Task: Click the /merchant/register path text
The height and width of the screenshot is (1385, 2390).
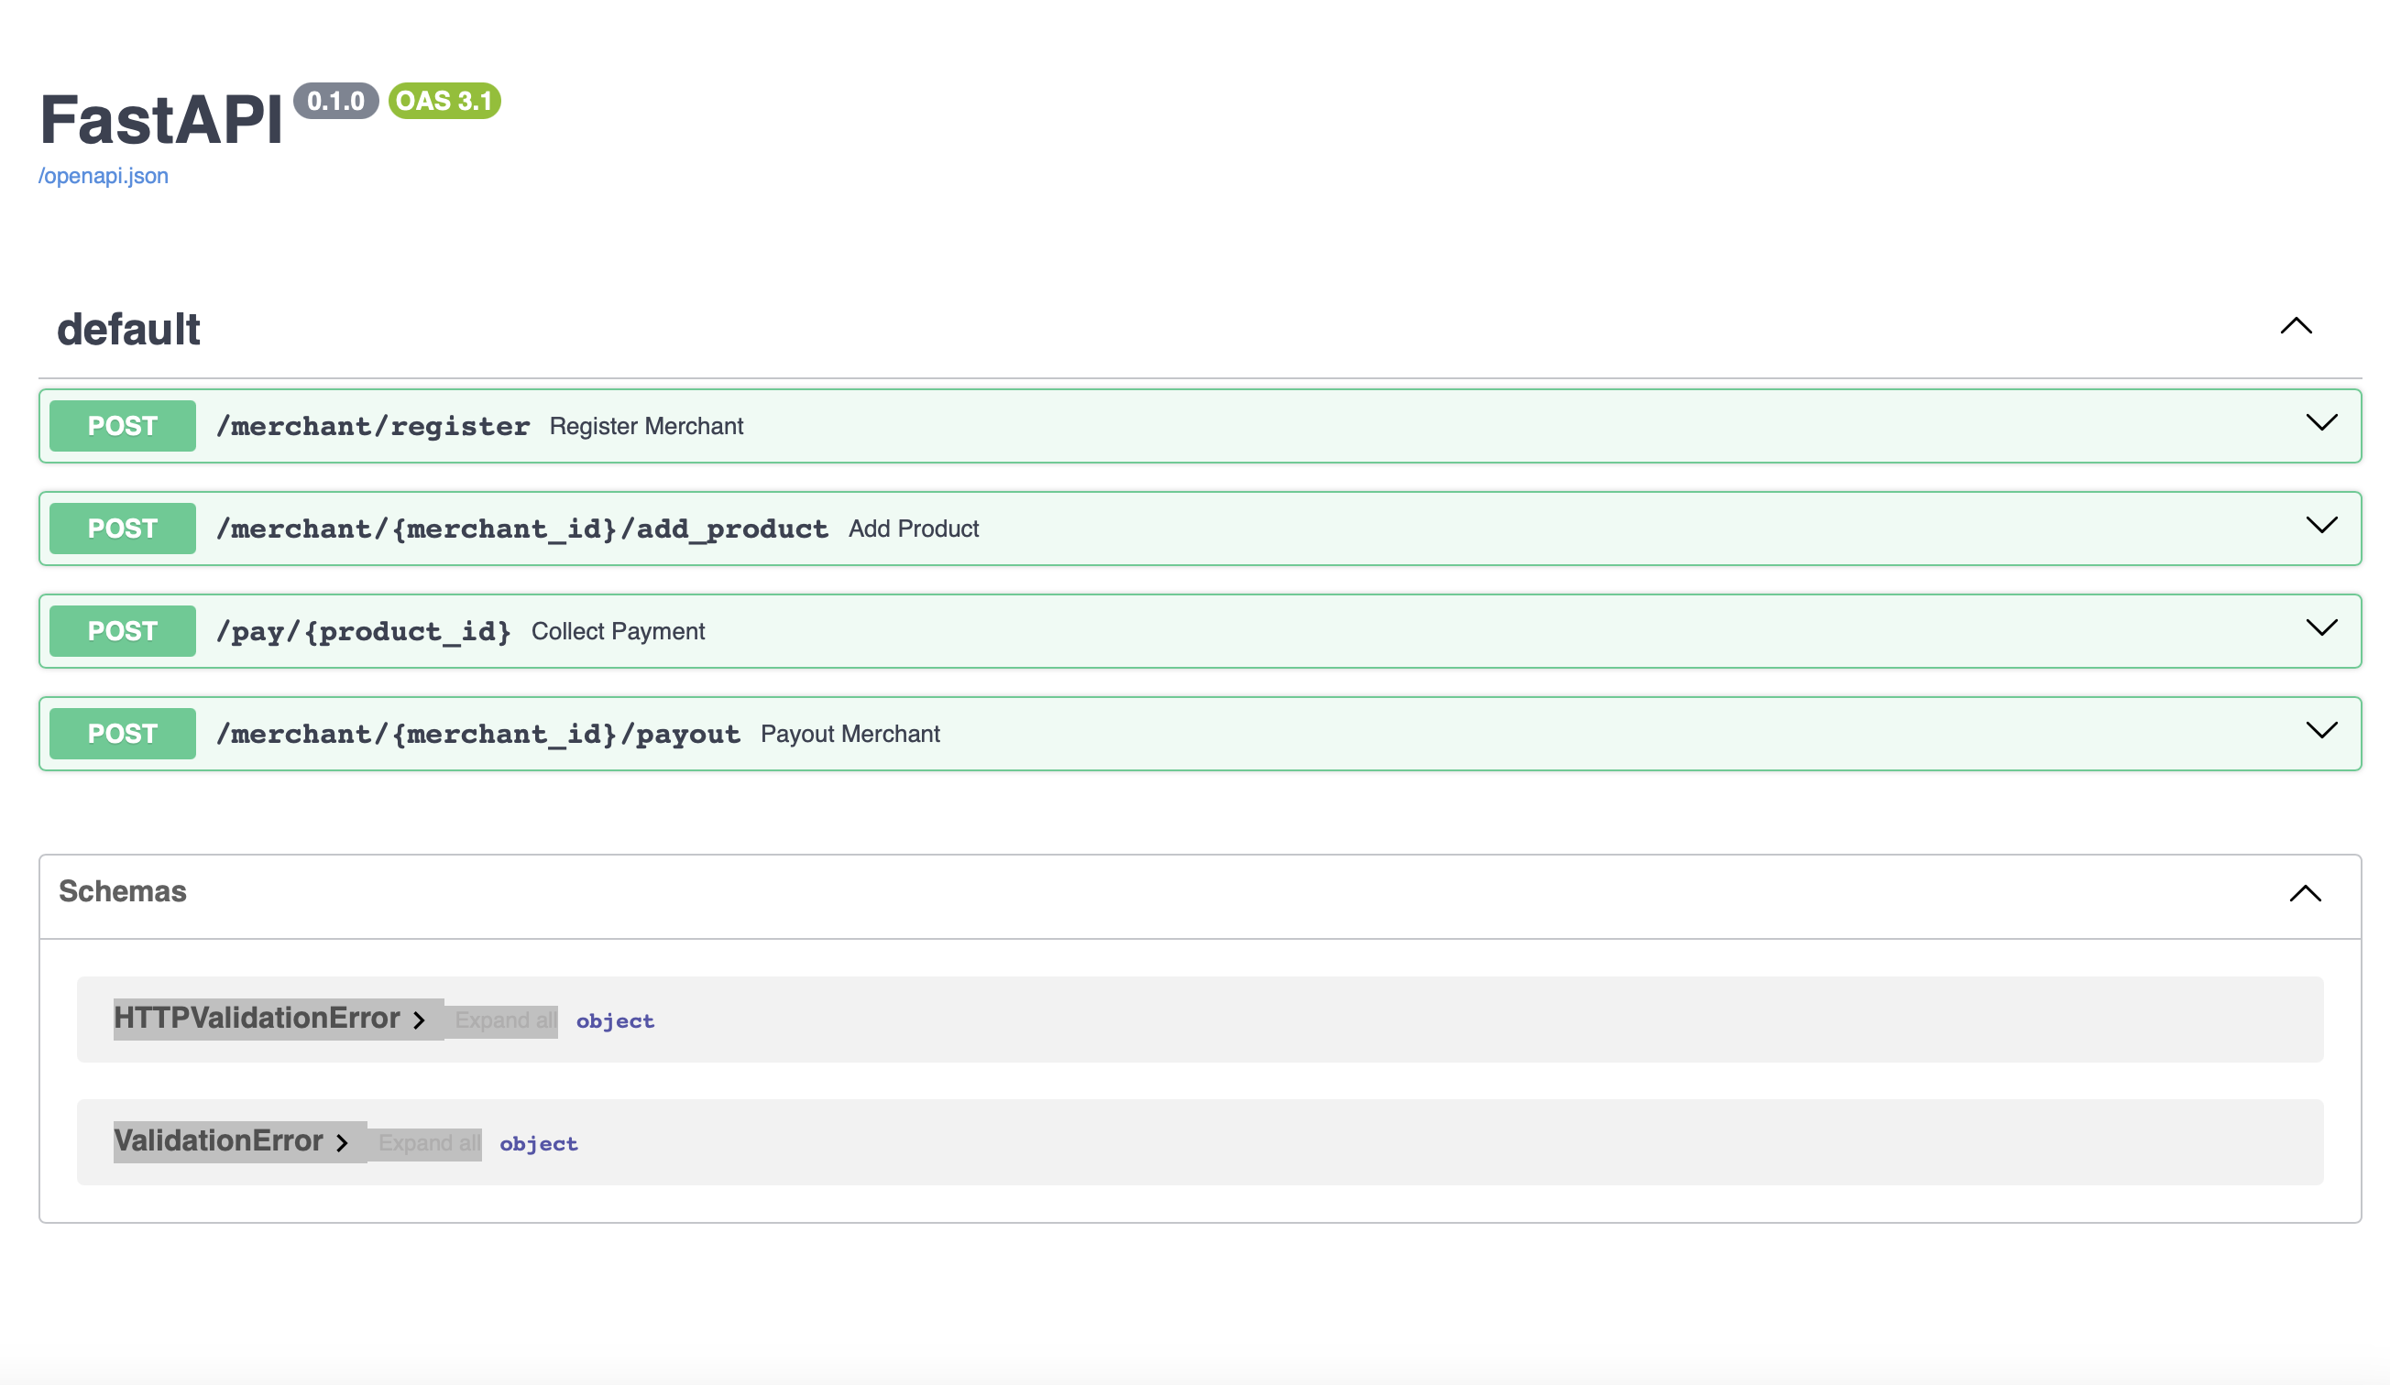Action: coord(373,427)
